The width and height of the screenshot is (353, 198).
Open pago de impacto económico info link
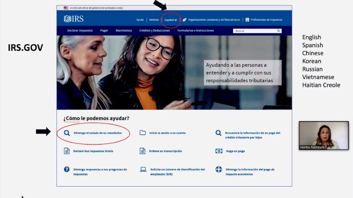250,172
